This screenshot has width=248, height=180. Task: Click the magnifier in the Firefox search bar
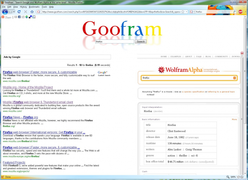pyautogui.click(x=235, y=12)
